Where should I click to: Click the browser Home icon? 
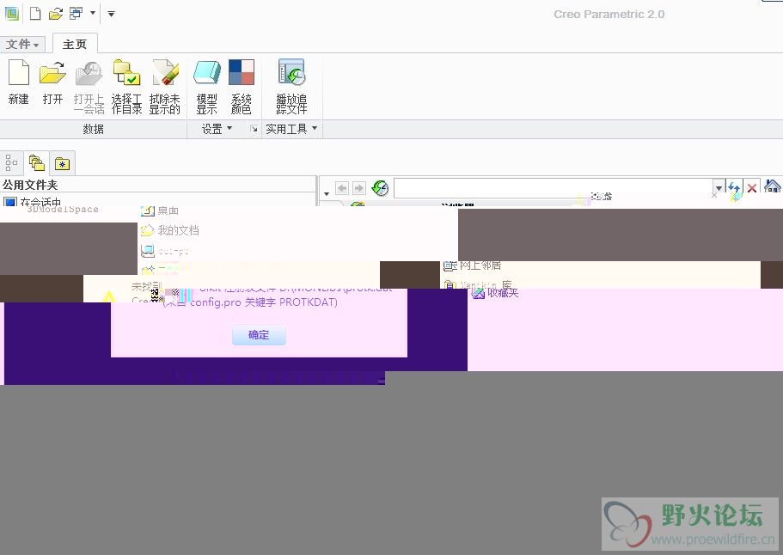pyautogui.click(x=772, y=186)
